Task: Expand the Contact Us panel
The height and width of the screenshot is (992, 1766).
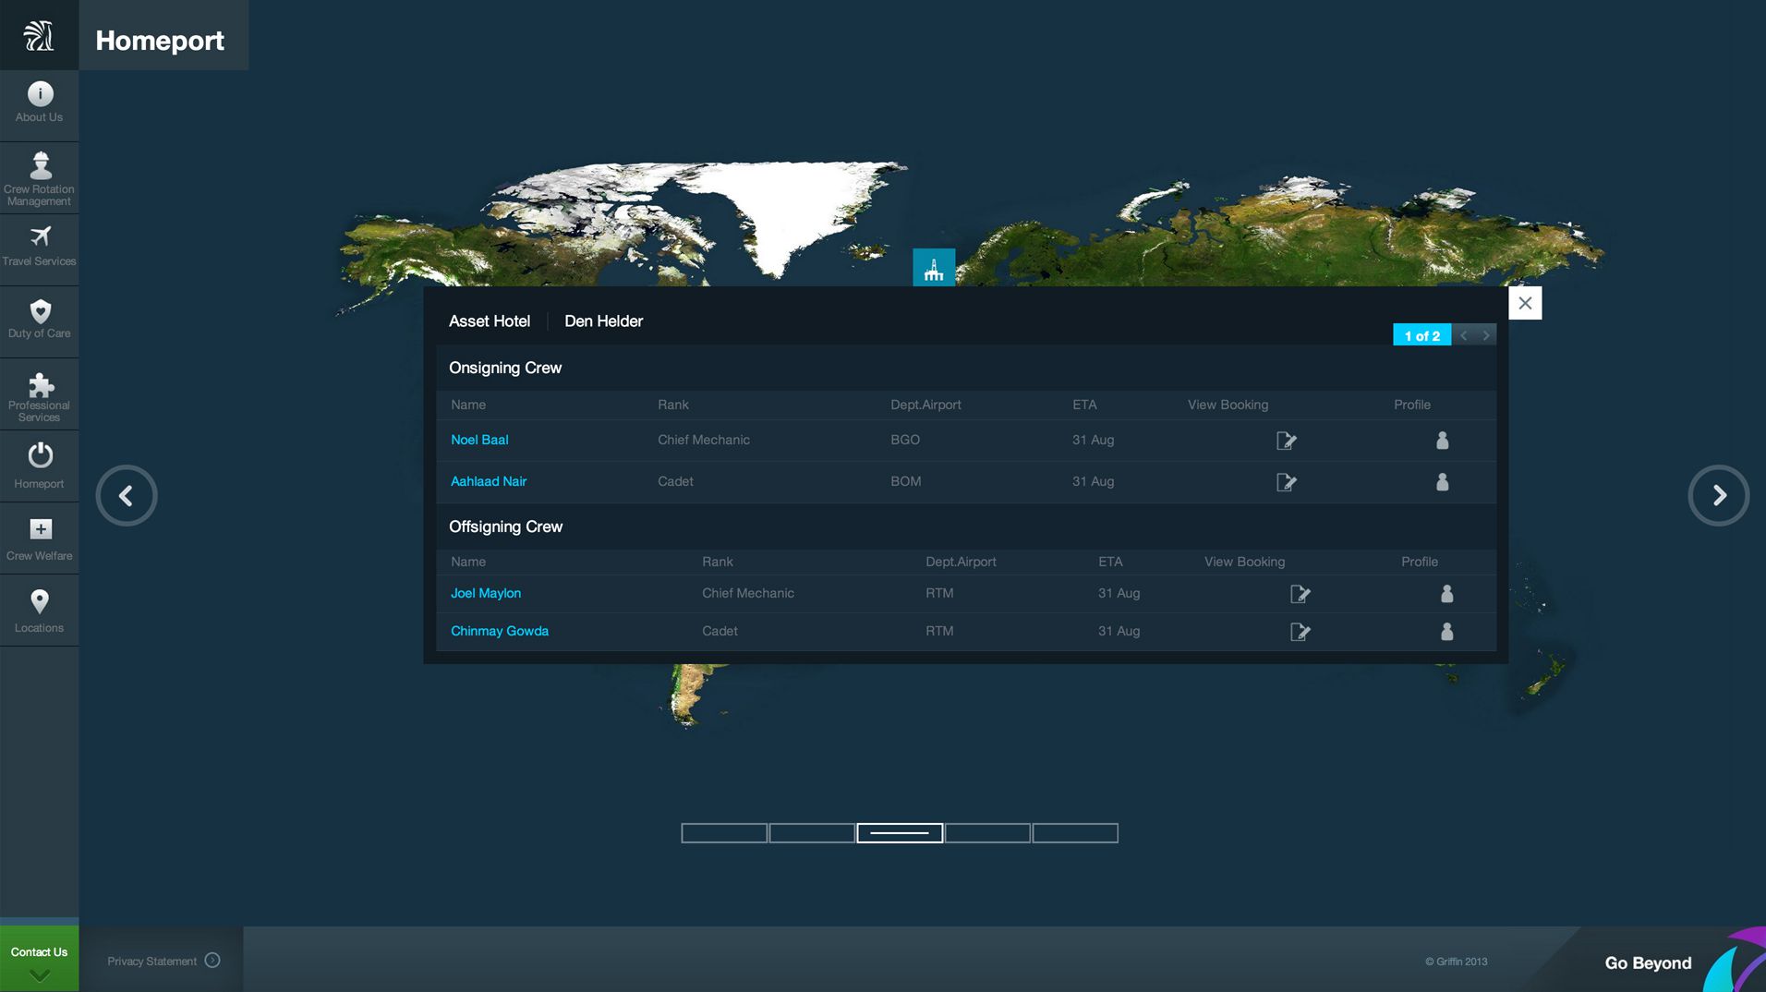Action: pyautogui.click(x=39, y=959)
